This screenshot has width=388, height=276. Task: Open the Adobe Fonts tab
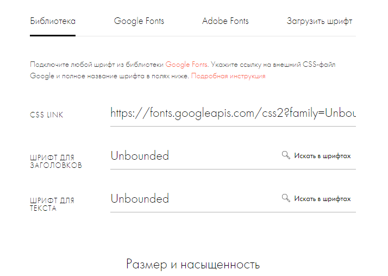(x=225, y=21)
